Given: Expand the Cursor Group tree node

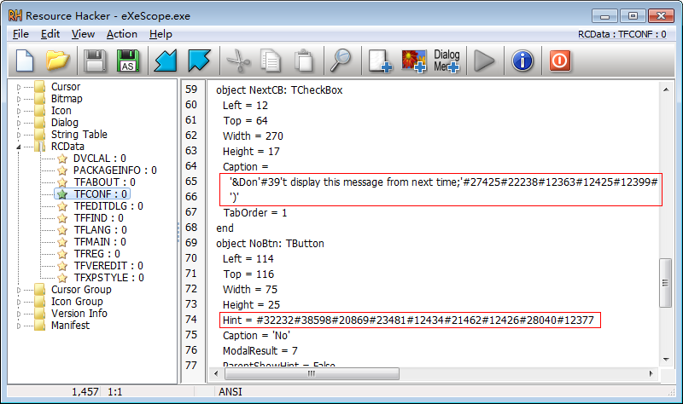Looking at the screenshot, I should click(x=19, y=290).
